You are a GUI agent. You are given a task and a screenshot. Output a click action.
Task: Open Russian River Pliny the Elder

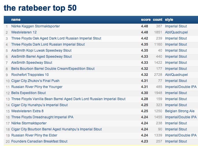click(34, 135)
